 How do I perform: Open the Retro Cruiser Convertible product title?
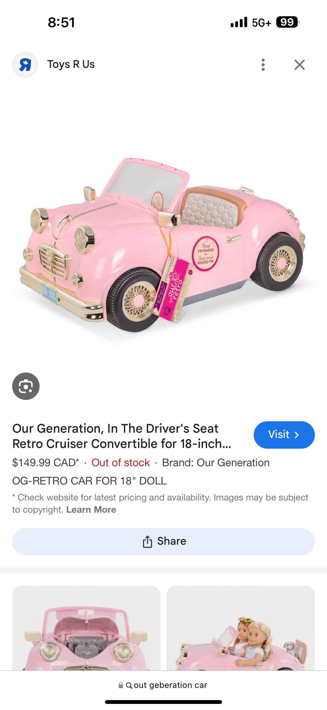click(122, 436)
